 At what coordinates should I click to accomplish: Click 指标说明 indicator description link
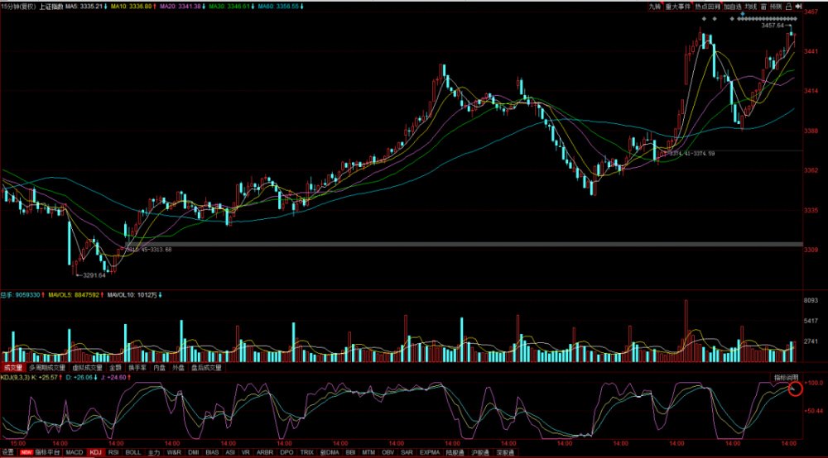pos(787,377)
